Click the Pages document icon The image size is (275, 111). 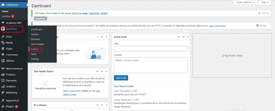pos(3,49)
